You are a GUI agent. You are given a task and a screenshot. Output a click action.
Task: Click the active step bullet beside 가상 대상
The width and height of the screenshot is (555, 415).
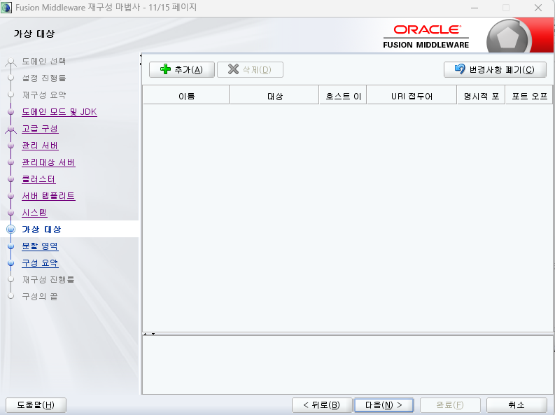pos(11,230)
